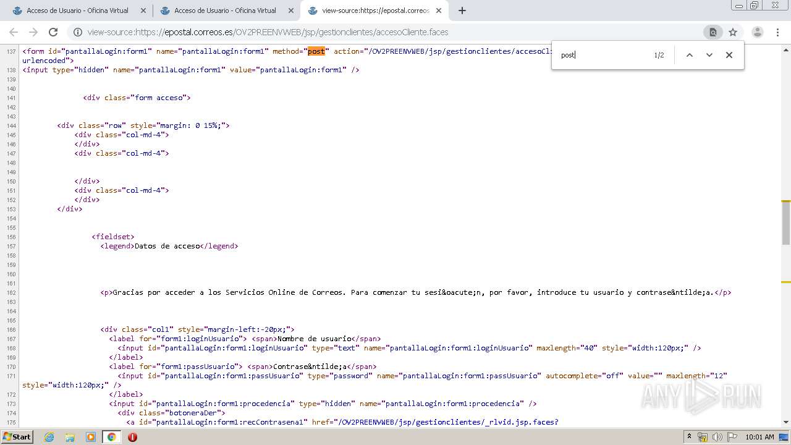Image resolution: width=791 pixels, height=445 pixels.
Task: Open site info icon in address bar
Action: [78, 32]
